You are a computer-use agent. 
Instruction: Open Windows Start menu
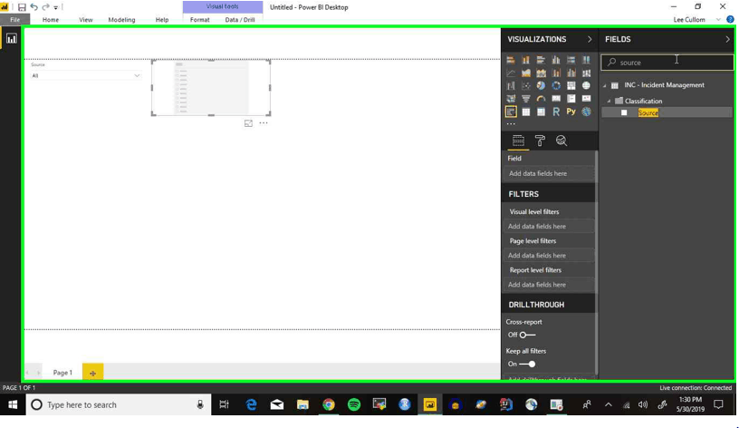[13, 405]
